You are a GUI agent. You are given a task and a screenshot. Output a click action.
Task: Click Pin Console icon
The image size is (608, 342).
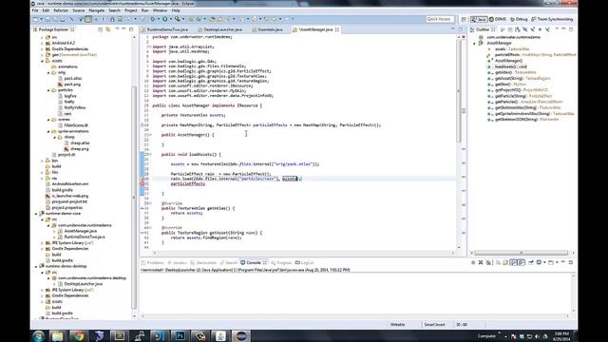(531, 262)
